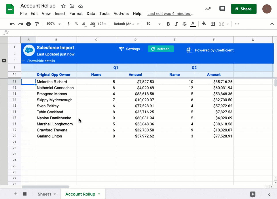
Task: Select column D header
Action: click(135, 40)
